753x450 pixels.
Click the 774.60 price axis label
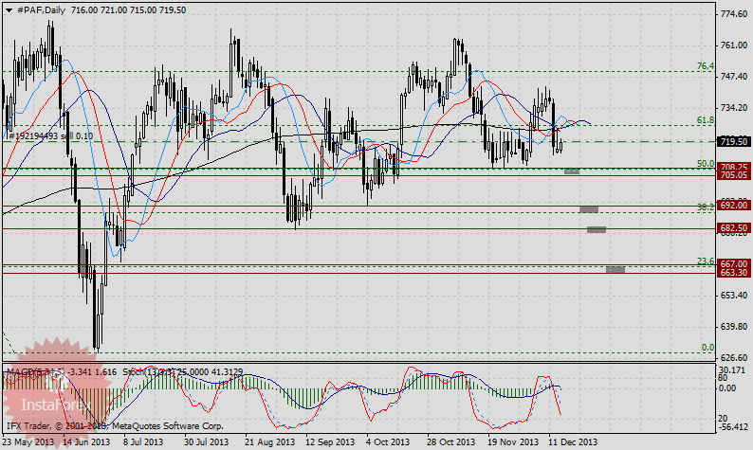735,14
